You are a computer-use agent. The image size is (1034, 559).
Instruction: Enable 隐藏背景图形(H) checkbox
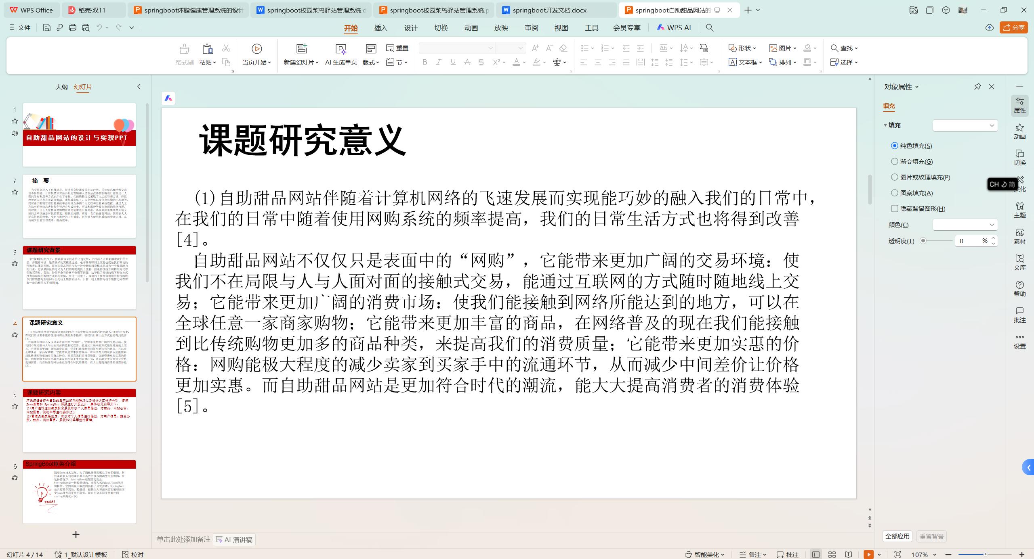tap(895, 209)
